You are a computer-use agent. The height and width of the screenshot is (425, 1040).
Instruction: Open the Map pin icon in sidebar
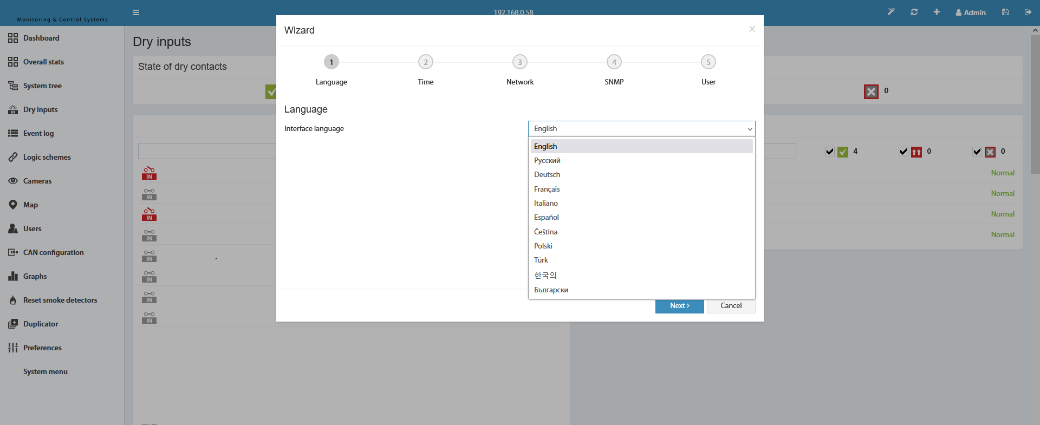tap(13, 205)
